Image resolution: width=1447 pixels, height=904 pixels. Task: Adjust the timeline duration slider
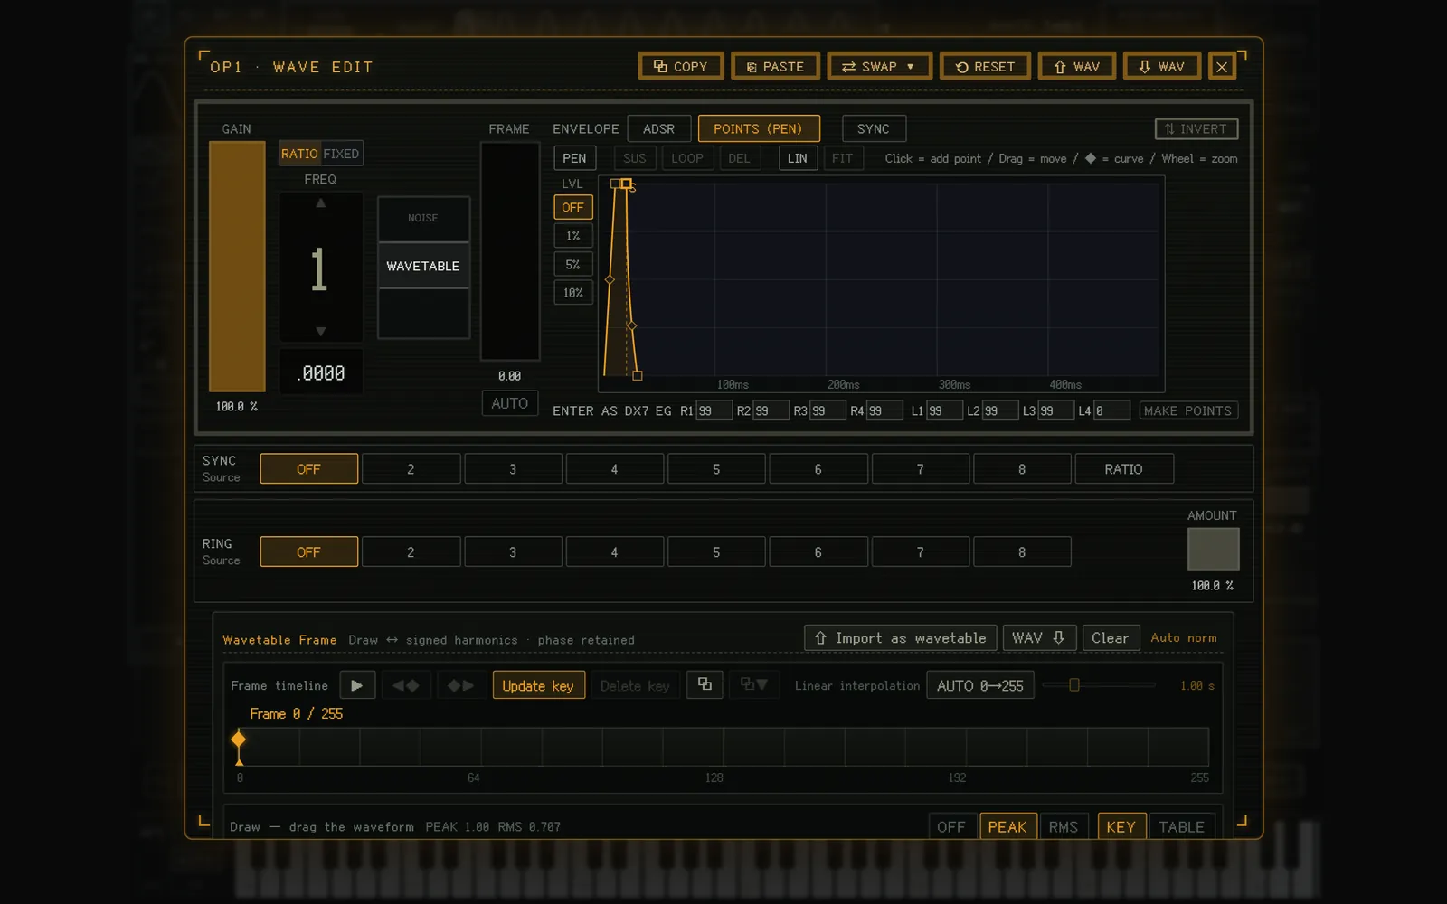[x=1099, y=685]
